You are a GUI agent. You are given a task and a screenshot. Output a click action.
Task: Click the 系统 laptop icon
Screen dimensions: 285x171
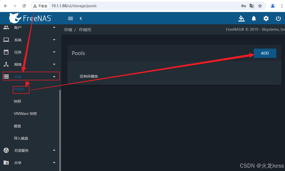(x=6, y=40)
